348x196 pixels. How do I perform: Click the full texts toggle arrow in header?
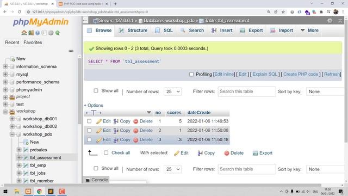pyautogui.click(x=94, y=113)
